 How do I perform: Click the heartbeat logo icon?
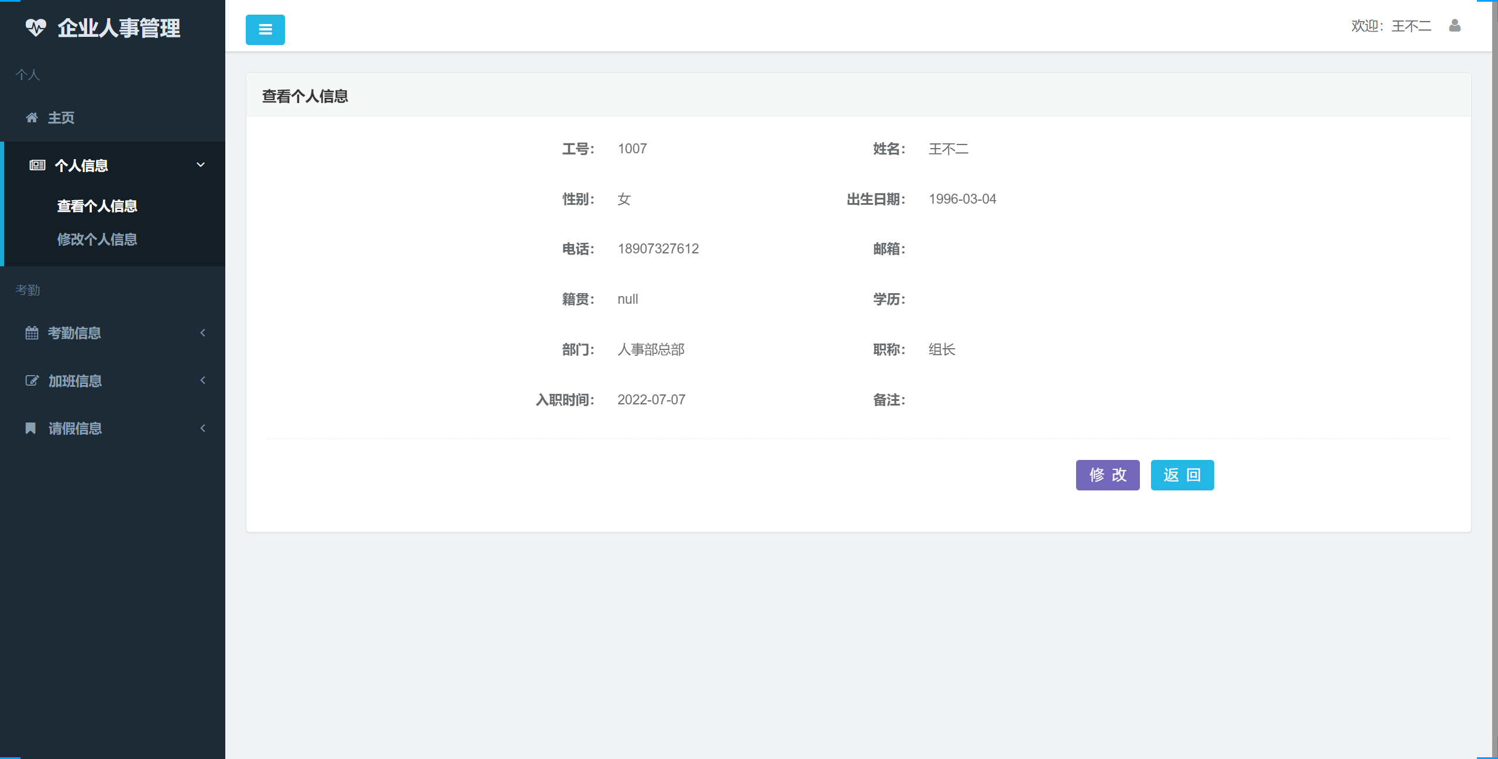[x=36, y=28]
